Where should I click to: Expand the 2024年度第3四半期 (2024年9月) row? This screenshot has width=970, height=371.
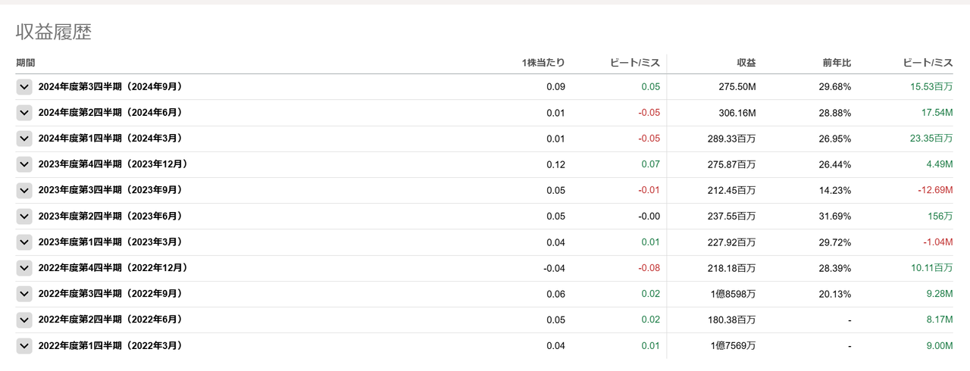pos(24,87)
